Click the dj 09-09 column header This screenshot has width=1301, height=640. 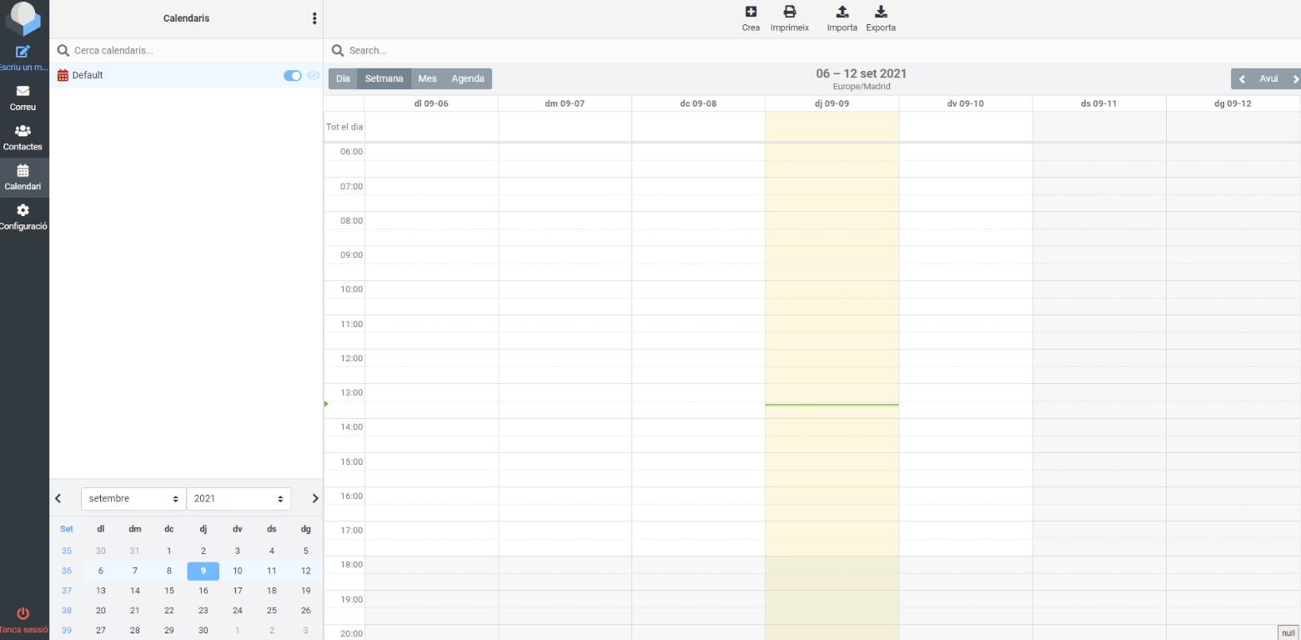click(x=831, y=103)
